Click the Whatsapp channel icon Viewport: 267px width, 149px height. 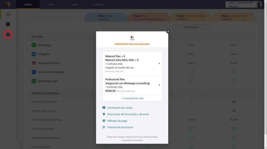[x=34, y=45]
